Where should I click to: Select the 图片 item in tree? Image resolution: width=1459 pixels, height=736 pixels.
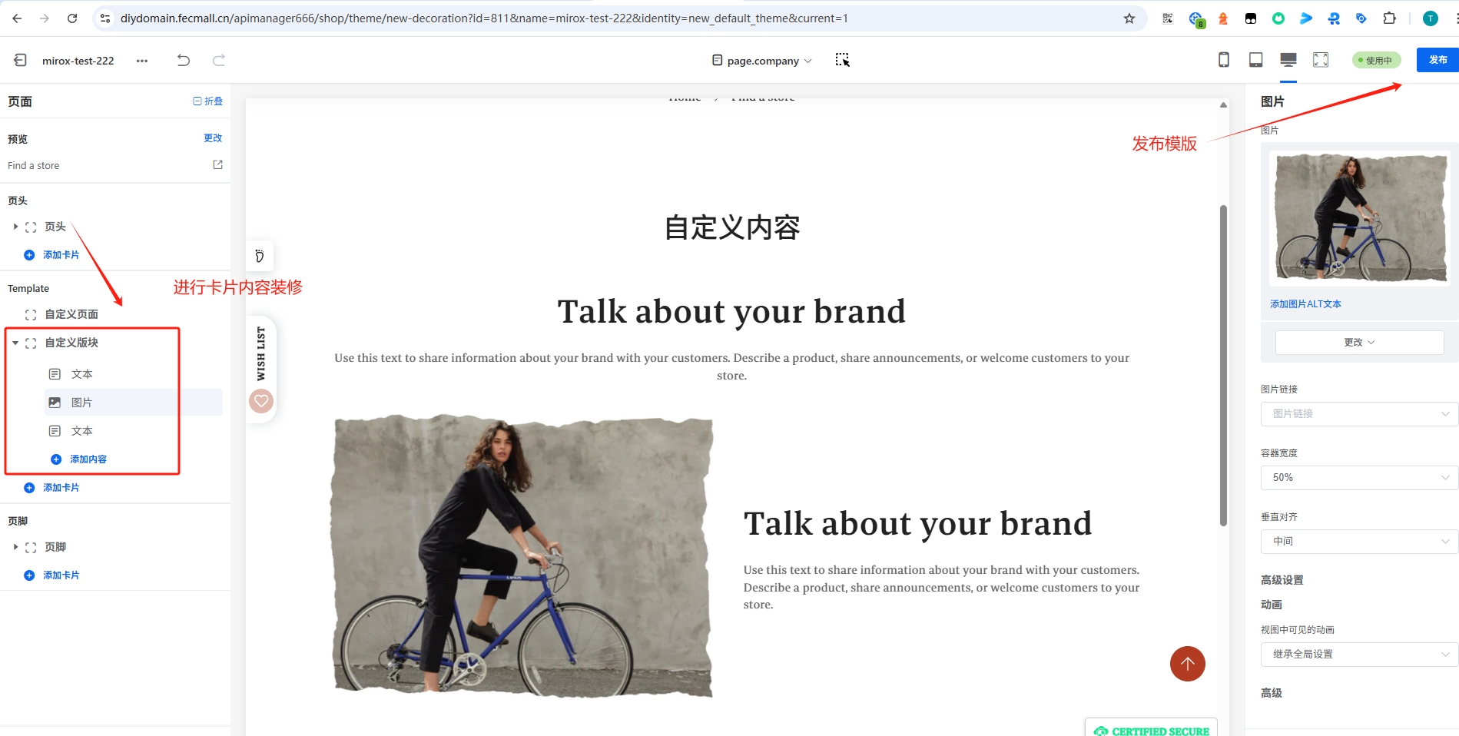pyautogui.click(x=82, y=403)
